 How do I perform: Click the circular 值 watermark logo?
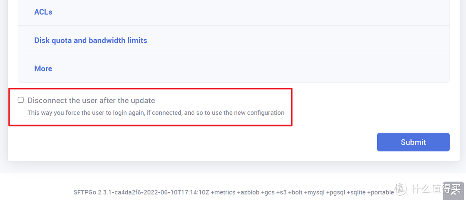401,188
